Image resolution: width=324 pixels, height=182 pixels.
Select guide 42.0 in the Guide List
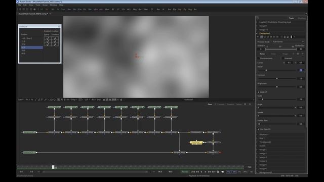pyautogui.click(x=32, y=48)
